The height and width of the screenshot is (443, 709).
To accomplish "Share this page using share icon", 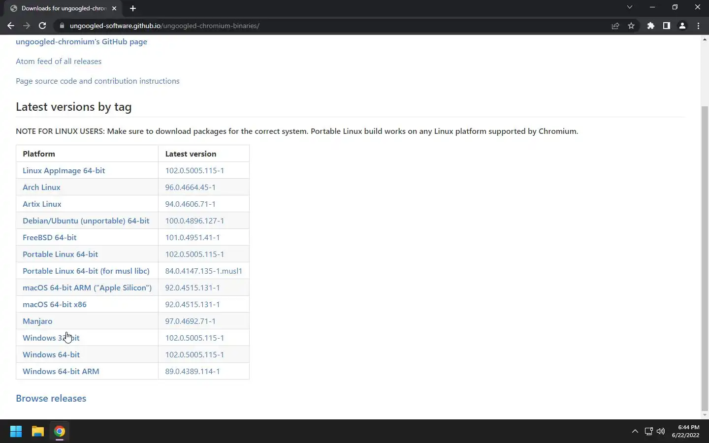I will tap(615, 26).
